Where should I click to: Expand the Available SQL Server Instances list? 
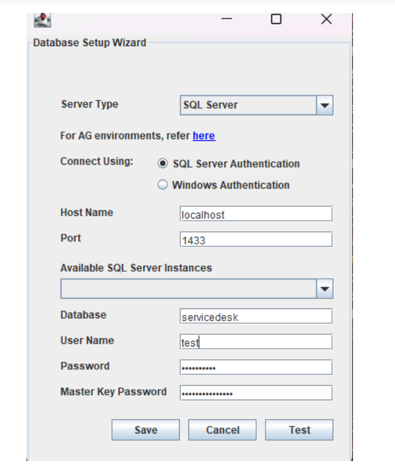(x=188, y=289)
